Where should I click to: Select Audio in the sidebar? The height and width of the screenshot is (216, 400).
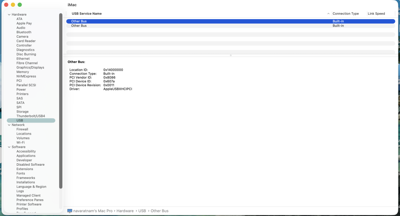coord(21,28)
